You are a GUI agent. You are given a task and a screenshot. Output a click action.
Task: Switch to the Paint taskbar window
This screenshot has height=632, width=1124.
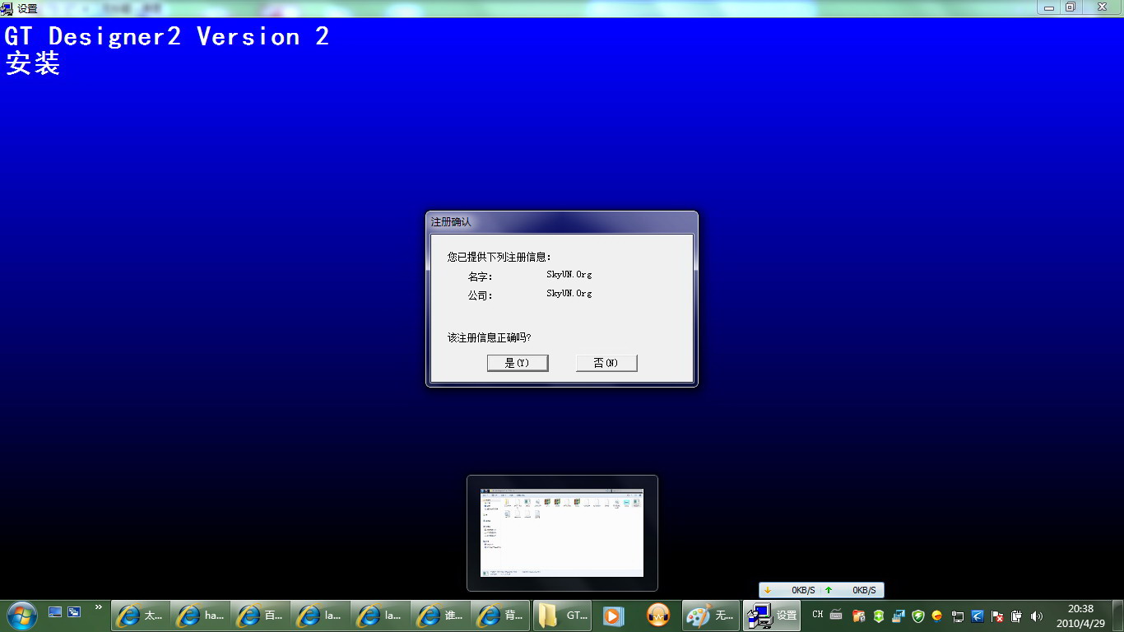(x=711, y=616)
